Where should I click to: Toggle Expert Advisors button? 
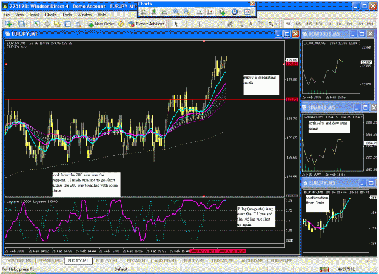tap(147, 24)
